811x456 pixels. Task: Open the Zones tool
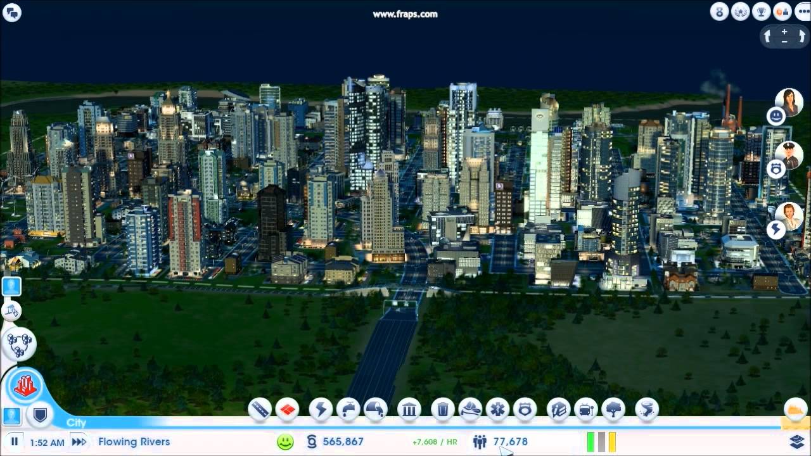[x=287, y=410]
